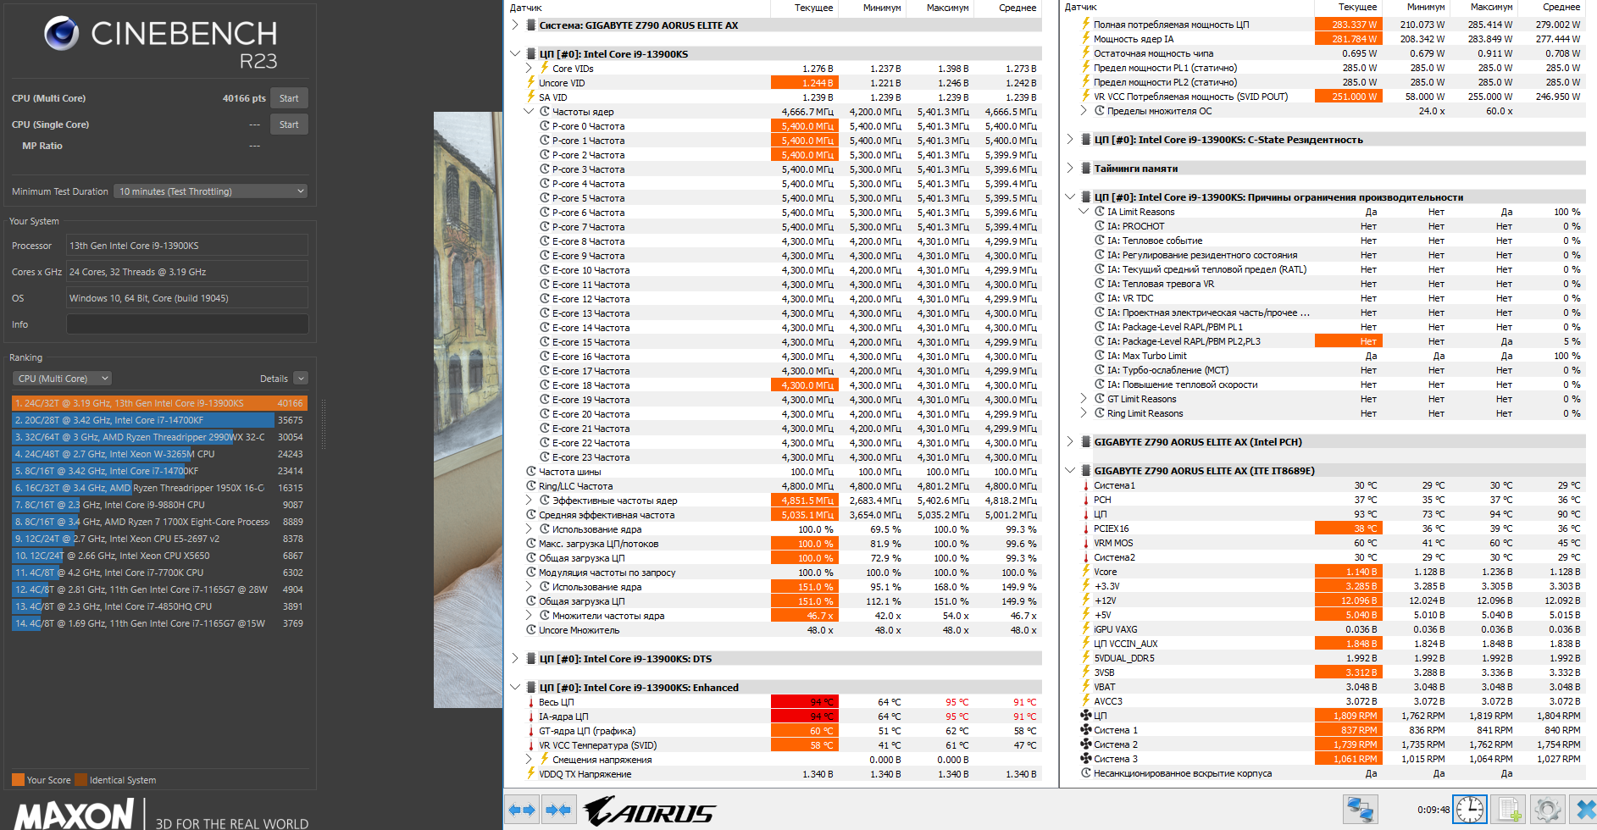The width and height of the screenshot is (1597, 830).
Task: Open the CPU (Multi Core) ranking dropdown
Action: pyautogui.click(x=63, y=379)
